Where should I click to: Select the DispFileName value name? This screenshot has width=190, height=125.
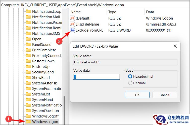87,24
